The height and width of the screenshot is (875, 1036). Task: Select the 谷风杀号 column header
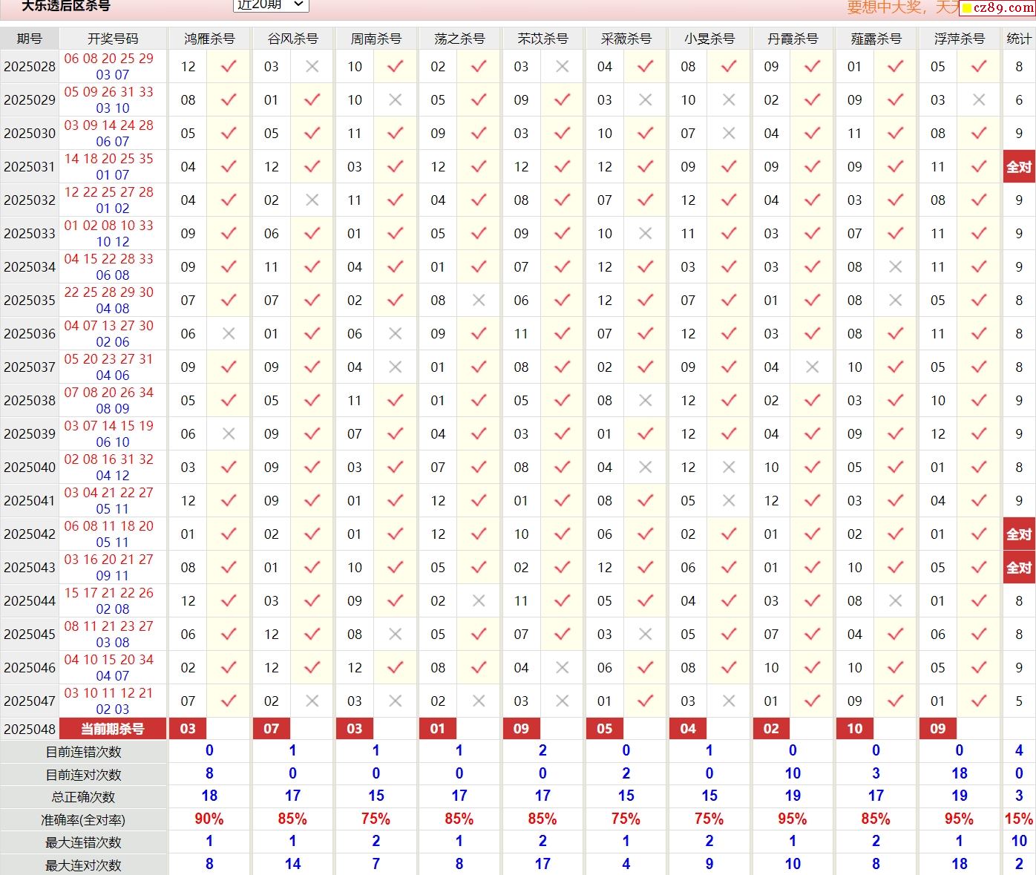292,39
